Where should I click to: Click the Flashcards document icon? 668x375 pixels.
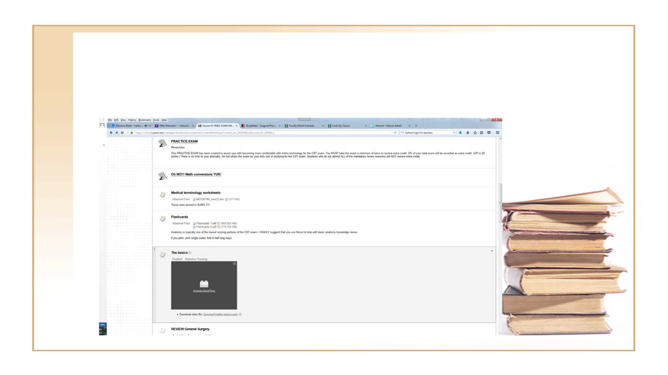click(x=162, y=219)
